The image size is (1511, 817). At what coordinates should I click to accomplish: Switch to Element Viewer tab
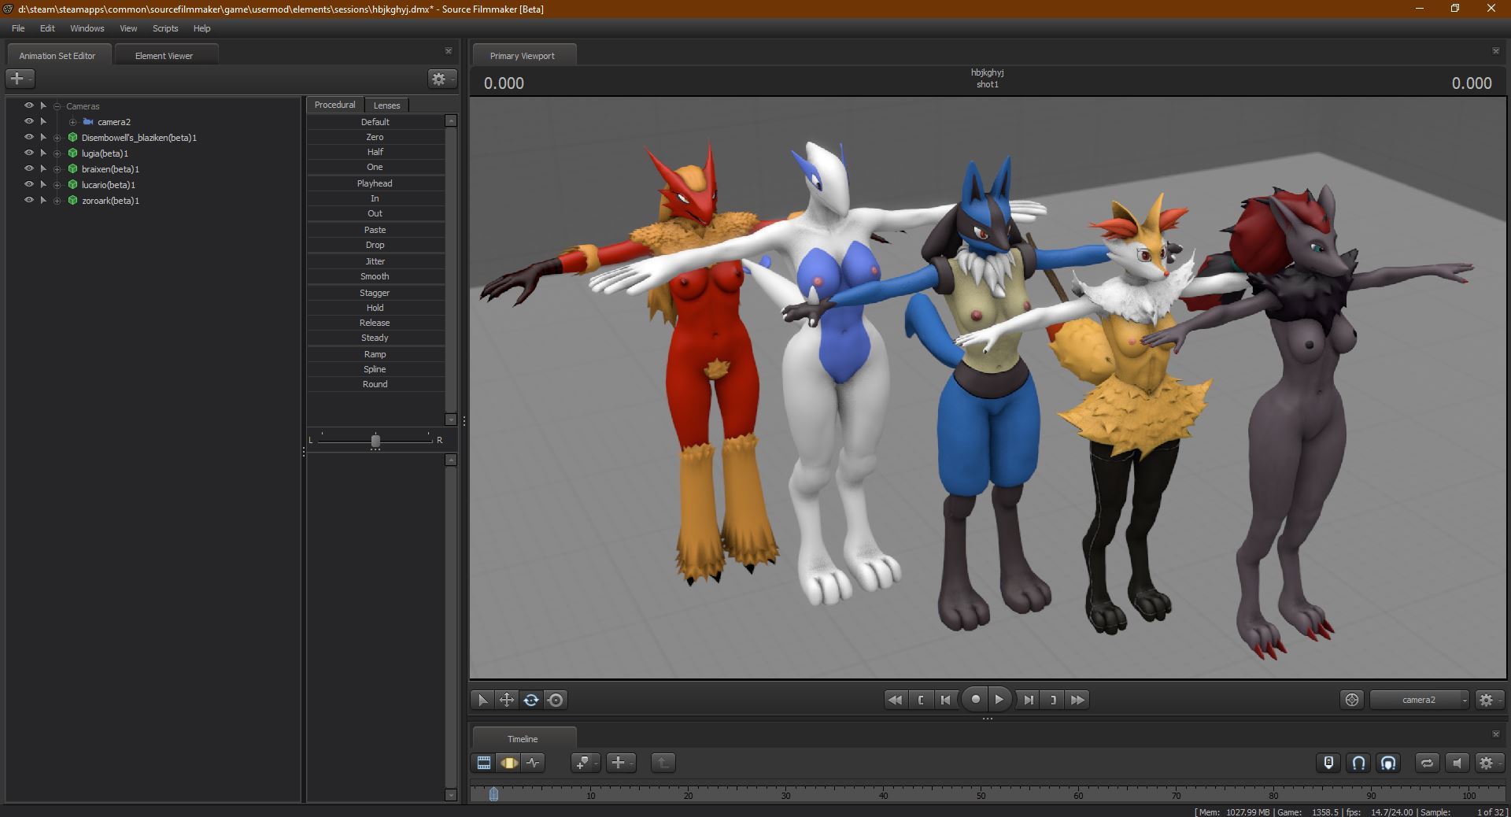point(164,55)
